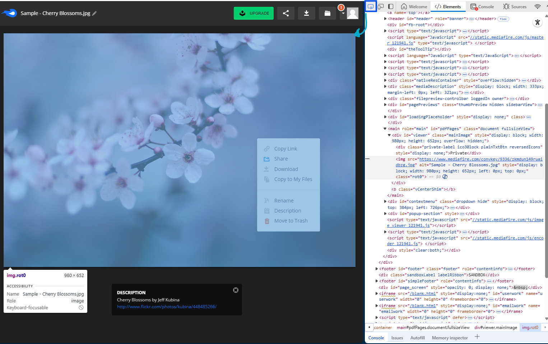Click the MediaFire flame logo
Screen dimensions: 548x344
pos(10,13)
